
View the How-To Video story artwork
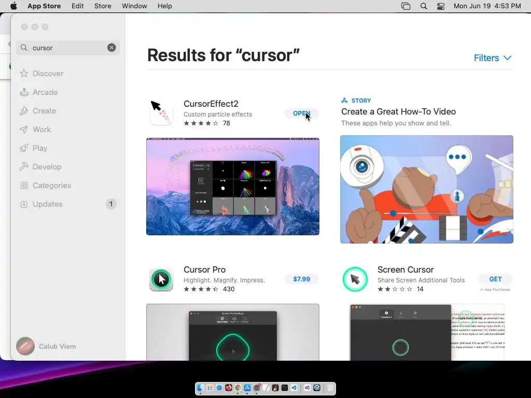click(x=426, y=189)
